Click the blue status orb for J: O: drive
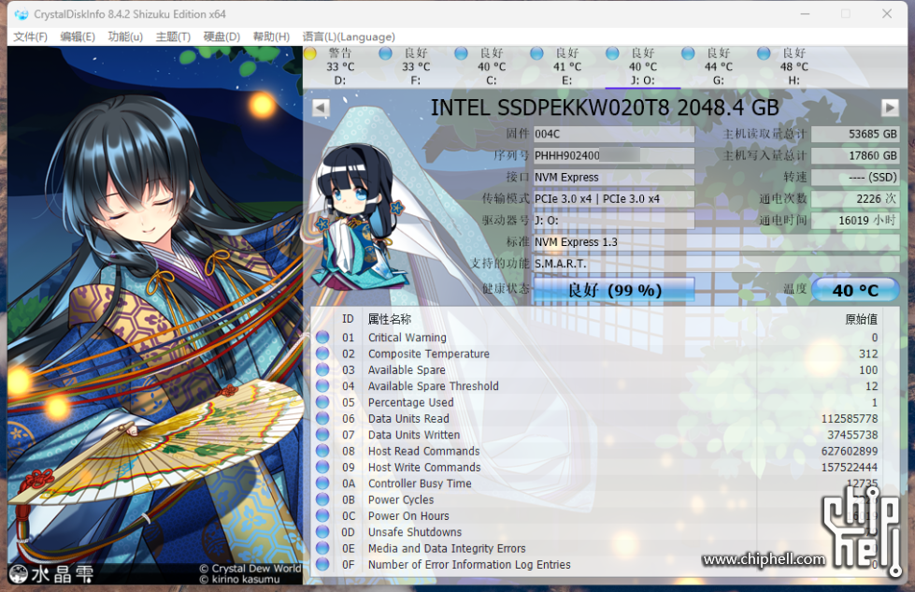This screenshot has height=592, width=915. tap(612, 53)
